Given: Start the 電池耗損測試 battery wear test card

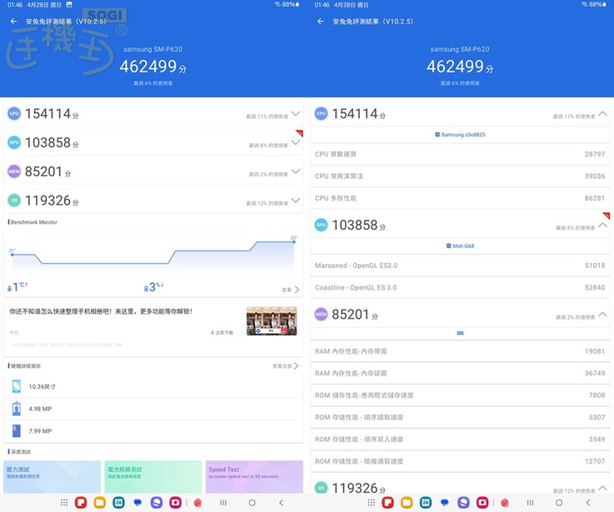Looking at the screenshot, I should tap(153, 477).
